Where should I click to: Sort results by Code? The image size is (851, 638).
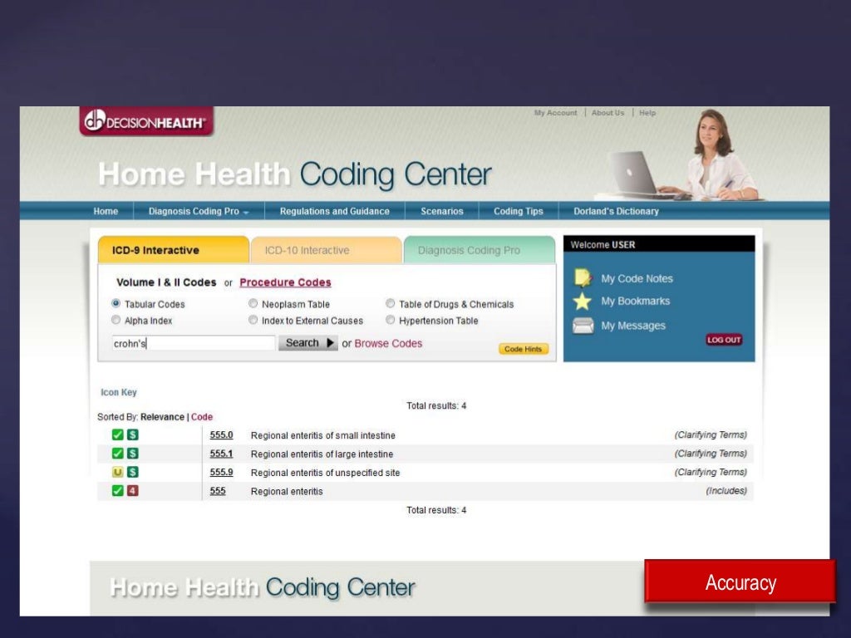[202, 417]
